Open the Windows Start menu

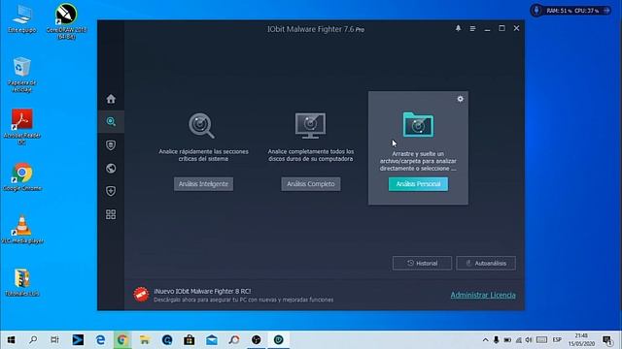[x=11, y=340]
